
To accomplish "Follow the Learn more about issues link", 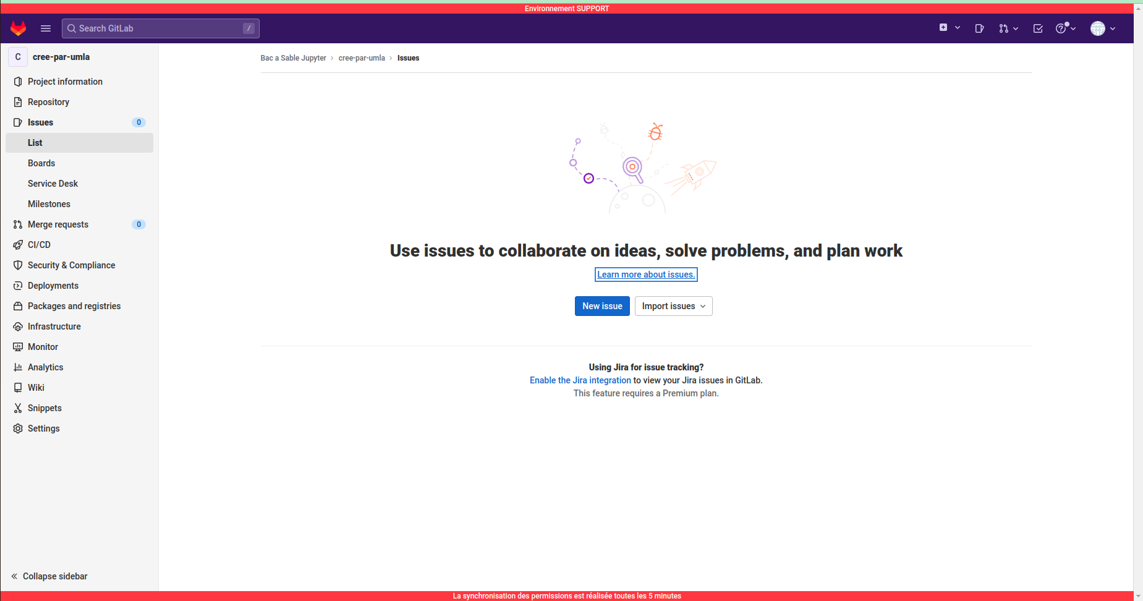I will click(645, 274).
